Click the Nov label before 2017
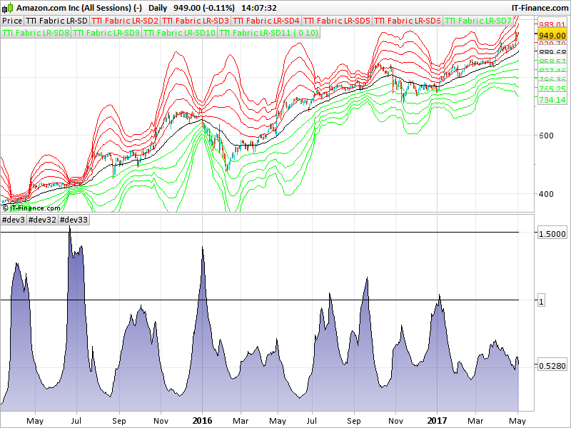 tap(395, 421)
